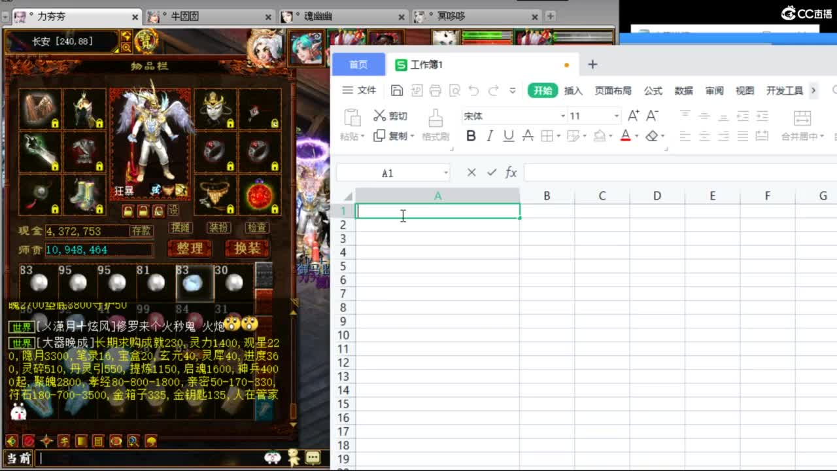Switch to the 数据 ribbon tab

coord(683,90)
